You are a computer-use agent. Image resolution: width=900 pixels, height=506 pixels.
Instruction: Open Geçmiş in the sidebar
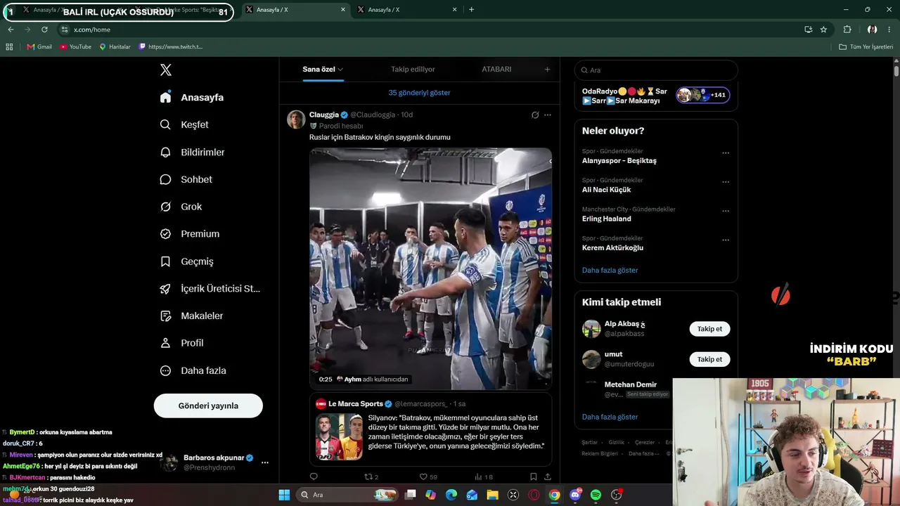[186, 261]
